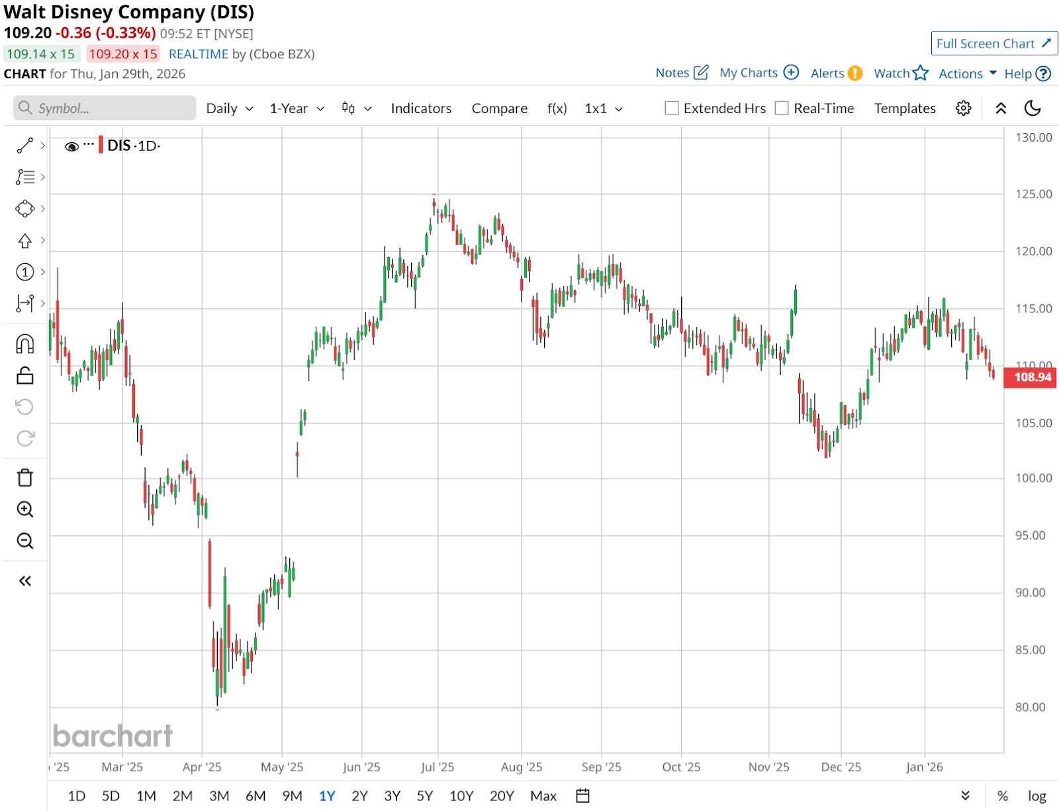Click the redo arrow icon
This screenshot has height=811, width=1059.
[x=25, y=439]
